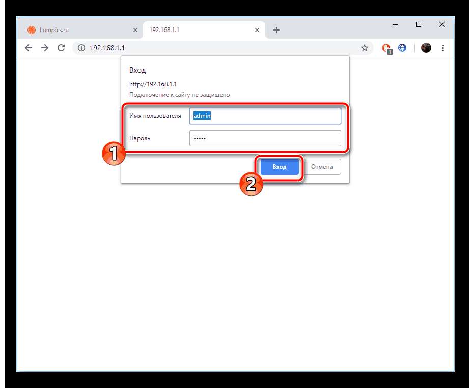Click the Имя пользователя label

click(x=155, y=116)
